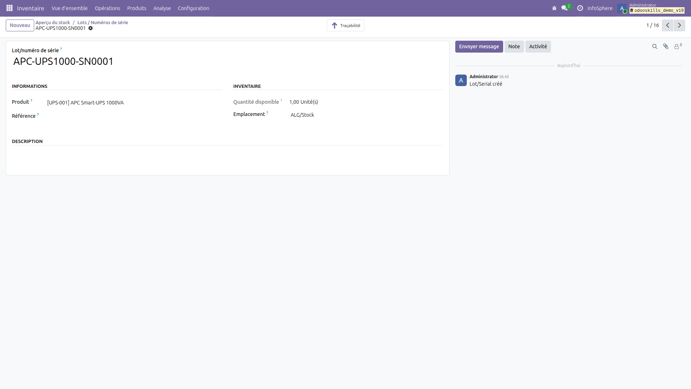This screenshot has height=389, width=691.
Task: Open the gear actions next to APC-UPS1000-SN0001
Action: (x=91, y=28)
